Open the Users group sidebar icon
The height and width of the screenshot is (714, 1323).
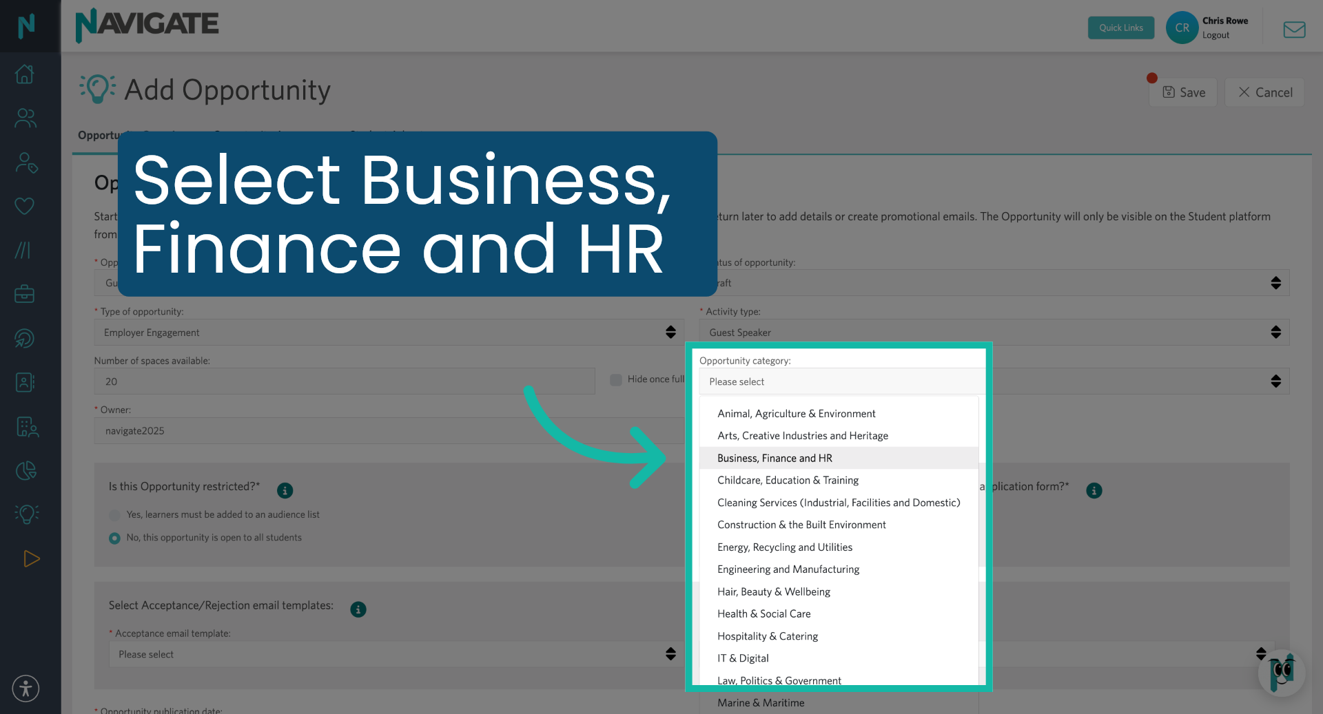[25, 118]
